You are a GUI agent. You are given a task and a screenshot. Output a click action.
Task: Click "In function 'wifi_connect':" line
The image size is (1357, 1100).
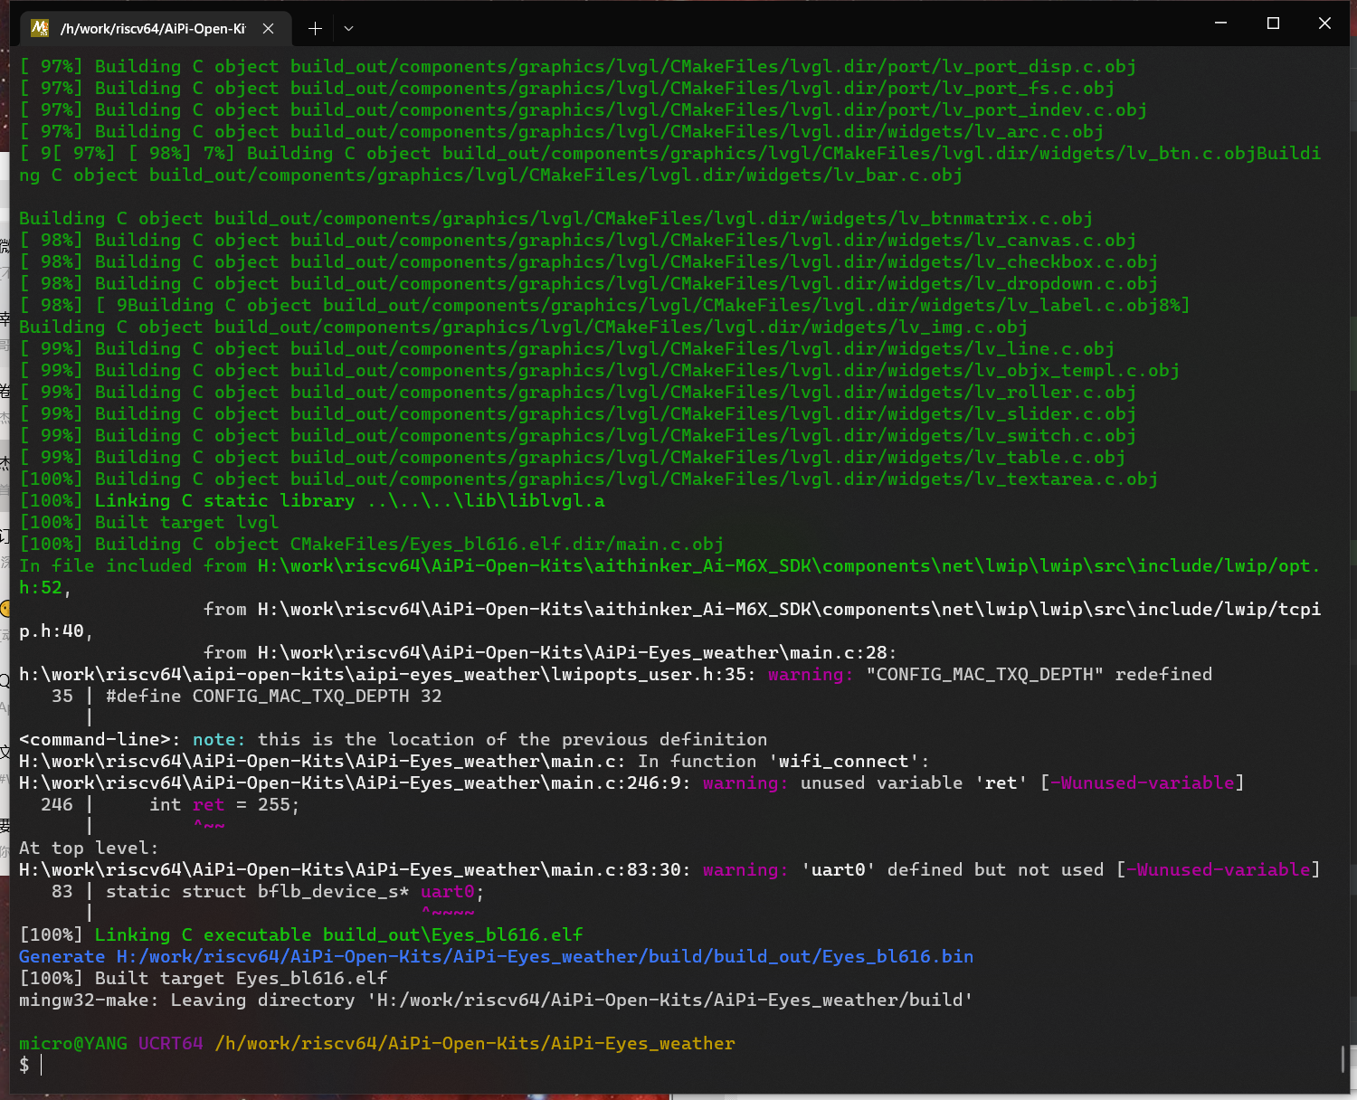pos(474,761)
